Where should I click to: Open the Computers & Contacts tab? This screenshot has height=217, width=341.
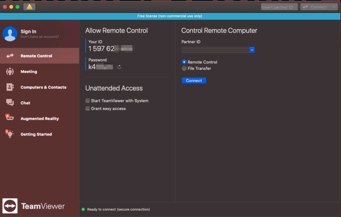[40, 87]
